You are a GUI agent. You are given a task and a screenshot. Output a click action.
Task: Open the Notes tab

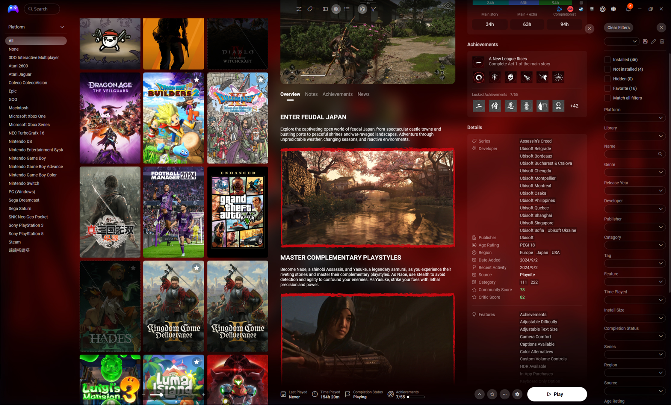tap(311, 94)
